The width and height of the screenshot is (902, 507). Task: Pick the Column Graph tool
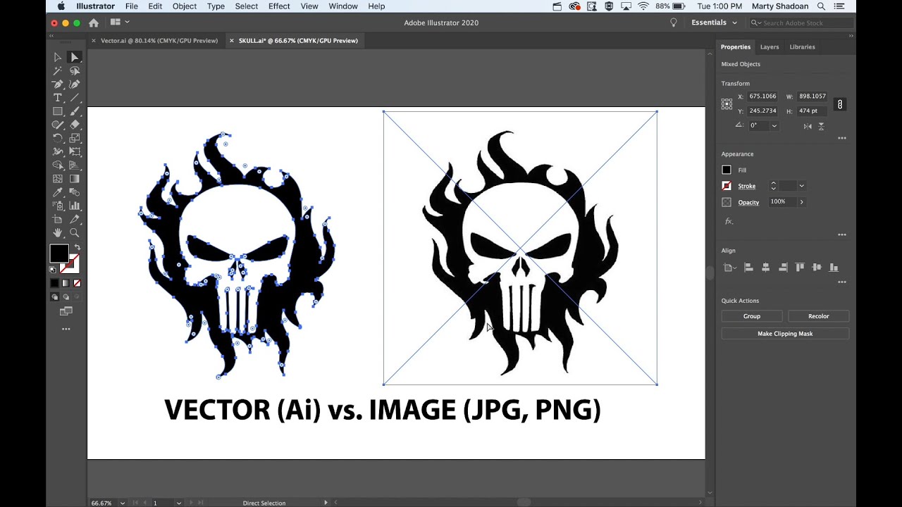pyautogui.click(x=75, y=206)
